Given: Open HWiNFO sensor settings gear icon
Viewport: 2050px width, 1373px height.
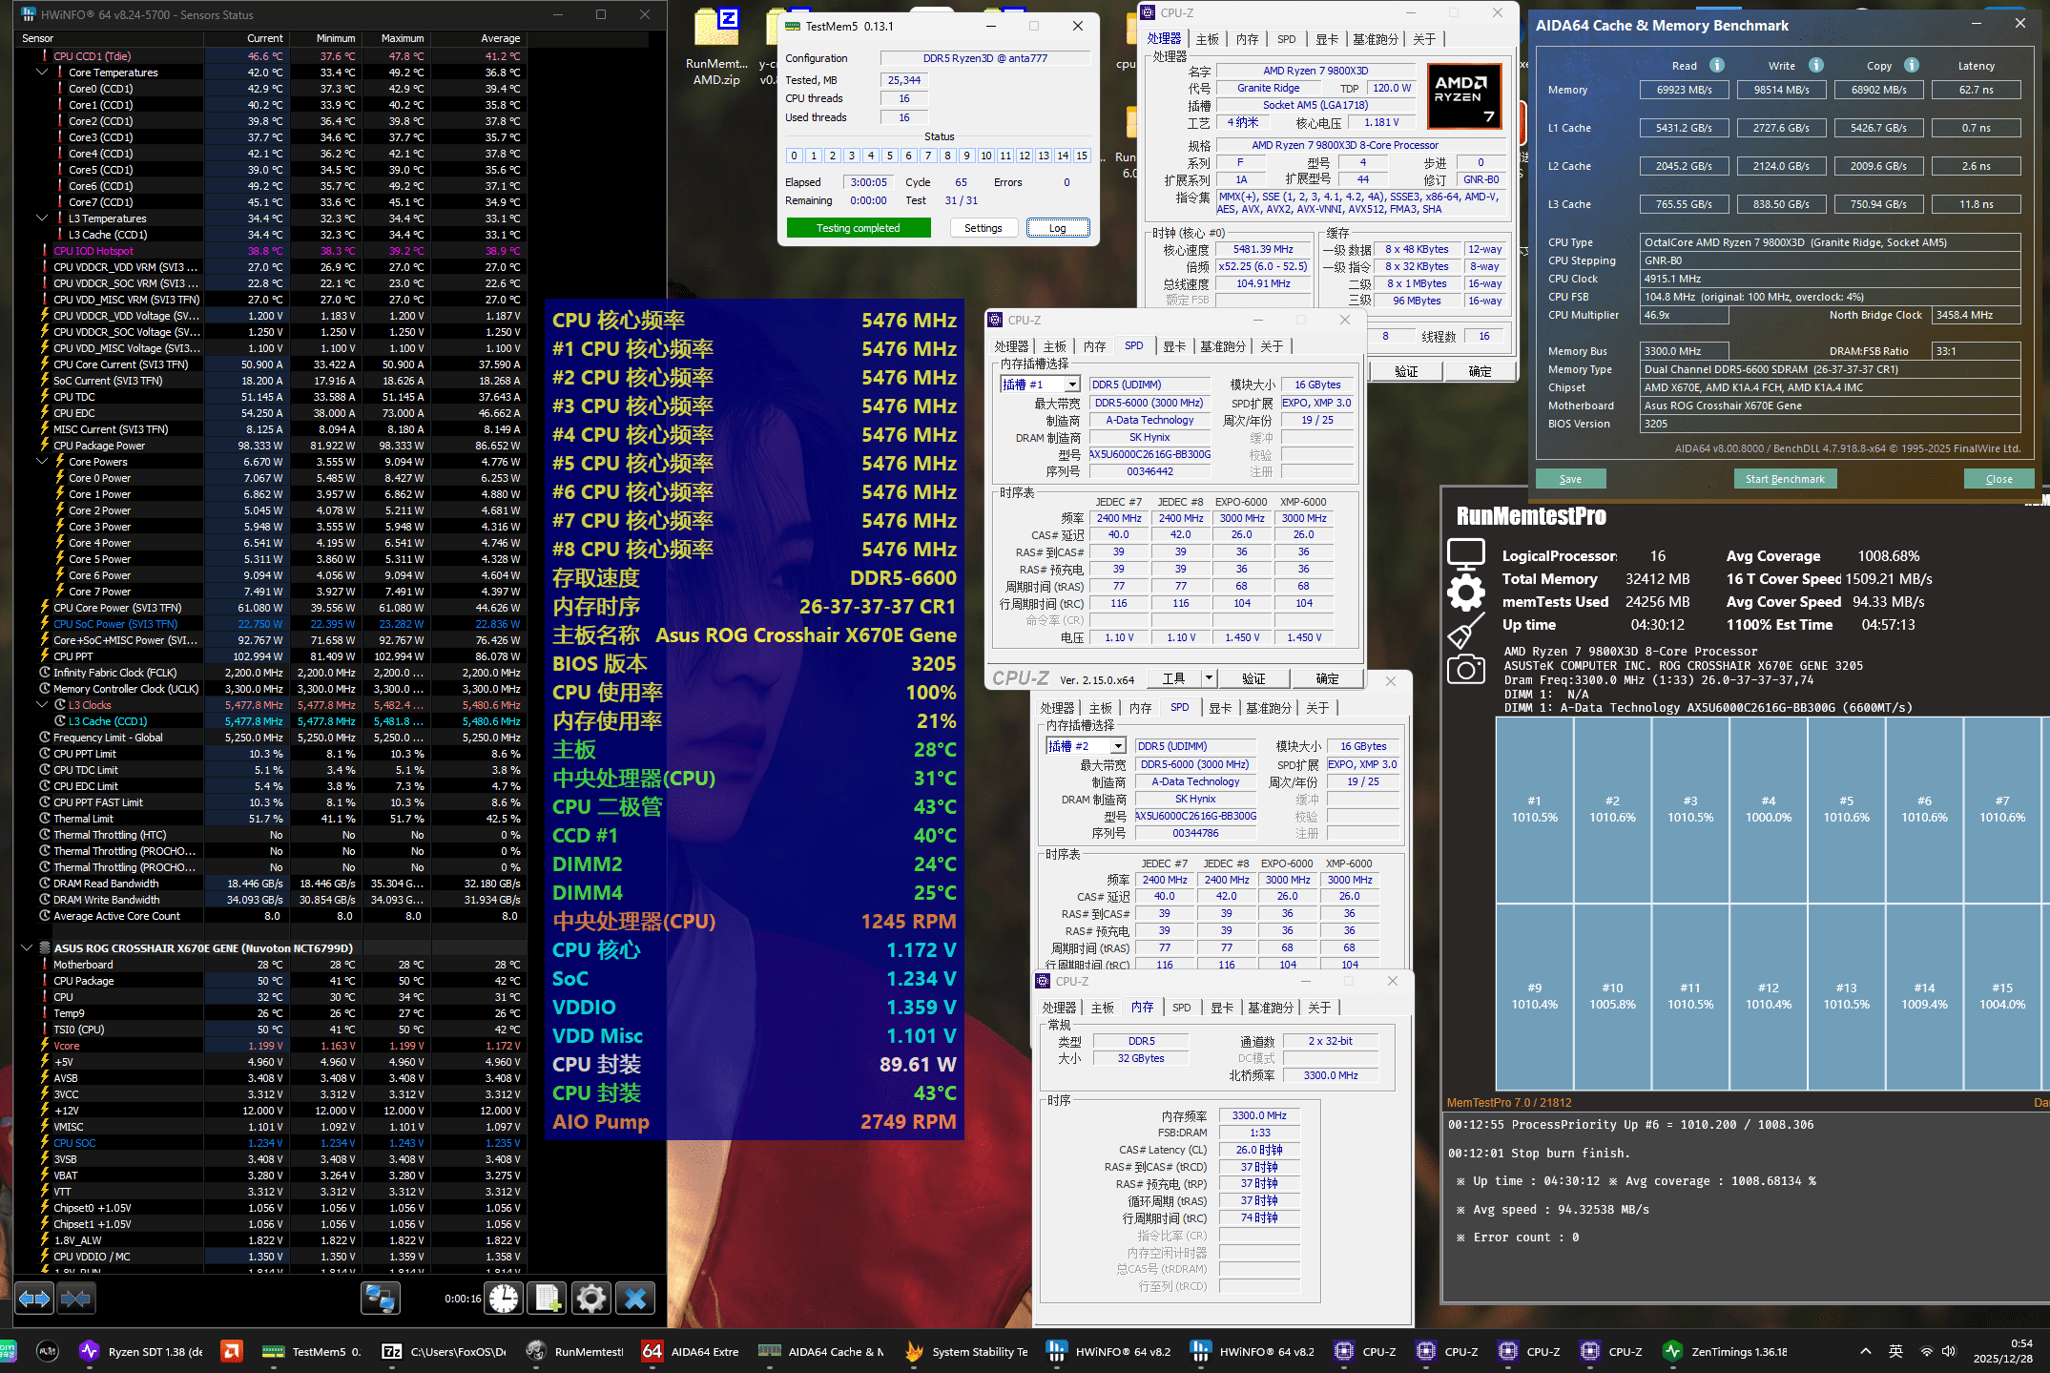Looking at the screenshot, I should coord(591,1299).
